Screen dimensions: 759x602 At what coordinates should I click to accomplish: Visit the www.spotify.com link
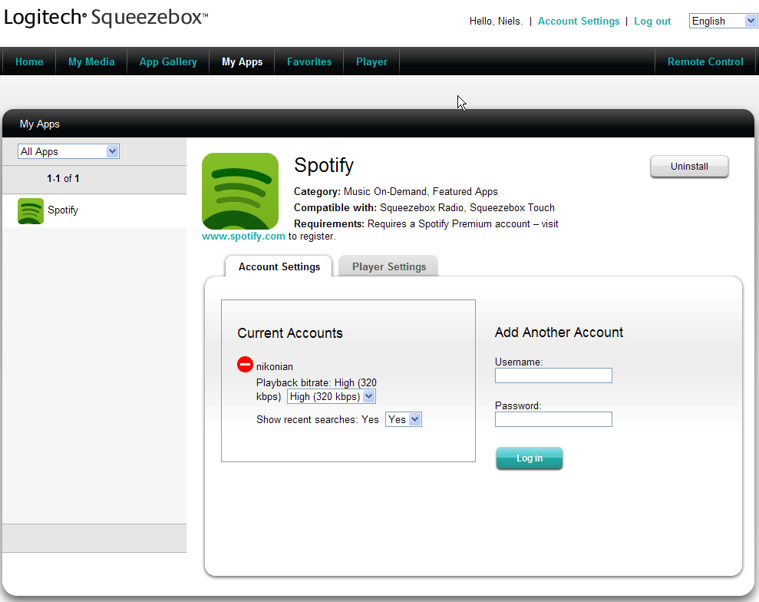pos(243,237)
